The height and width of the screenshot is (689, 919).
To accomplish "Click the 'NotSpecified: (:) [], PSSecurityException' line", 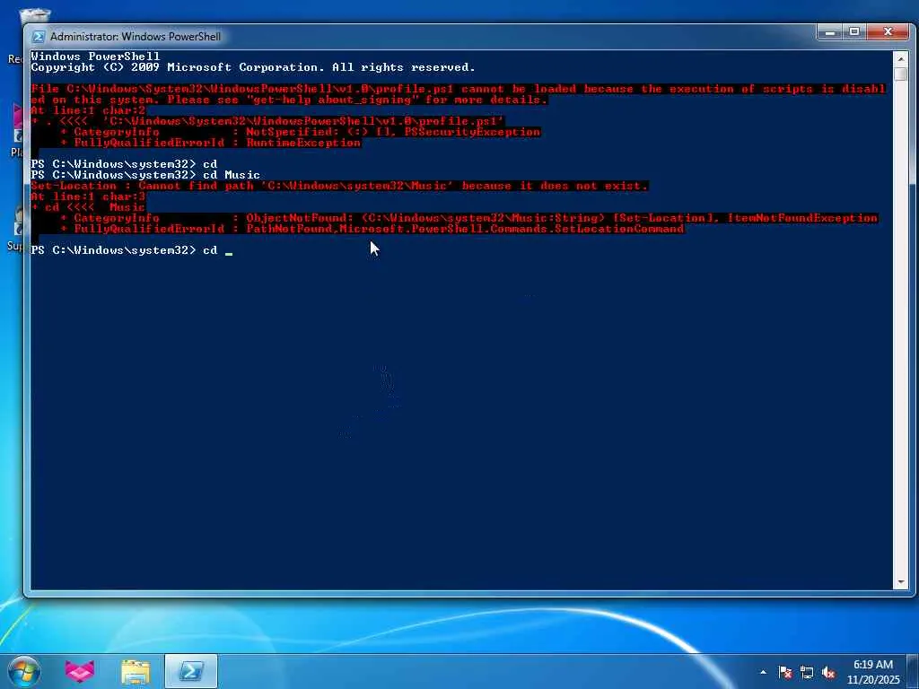I will click(300, 132).
